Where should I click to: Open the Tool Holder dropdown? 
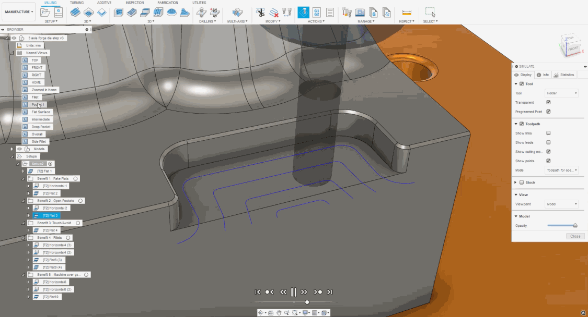click(561, 93)
